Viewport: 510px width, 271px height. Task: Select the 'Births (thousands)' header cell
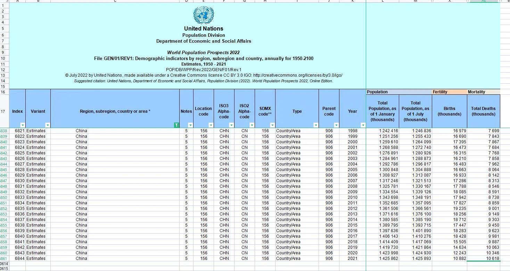449,111
